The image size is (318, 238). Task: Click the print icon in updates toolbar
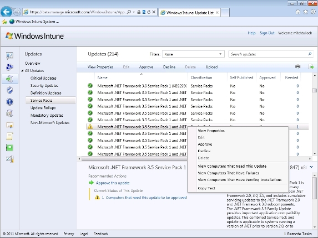[297, 67]
